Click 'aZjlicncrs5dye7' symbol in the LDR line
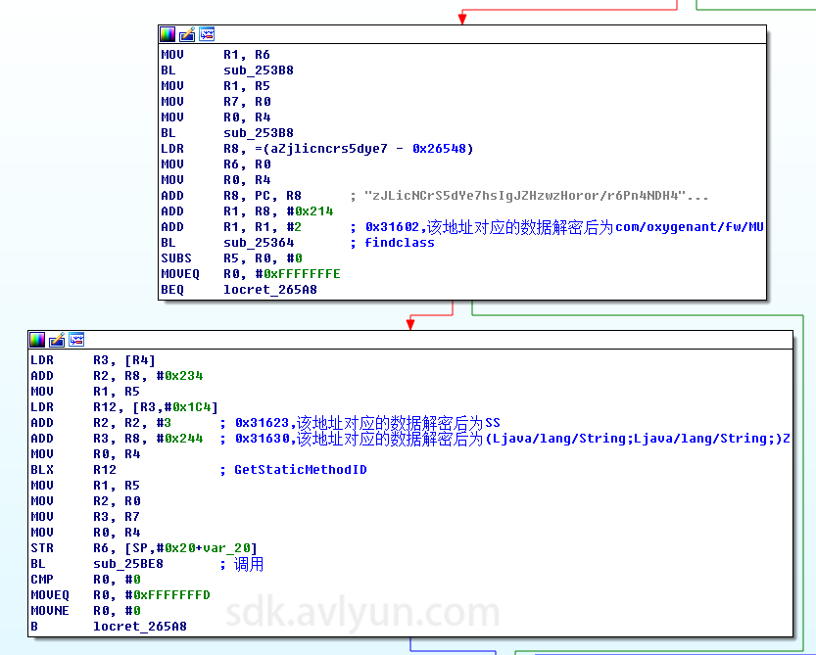The height and width of the screenshot is (655, 816). [329, 148]
